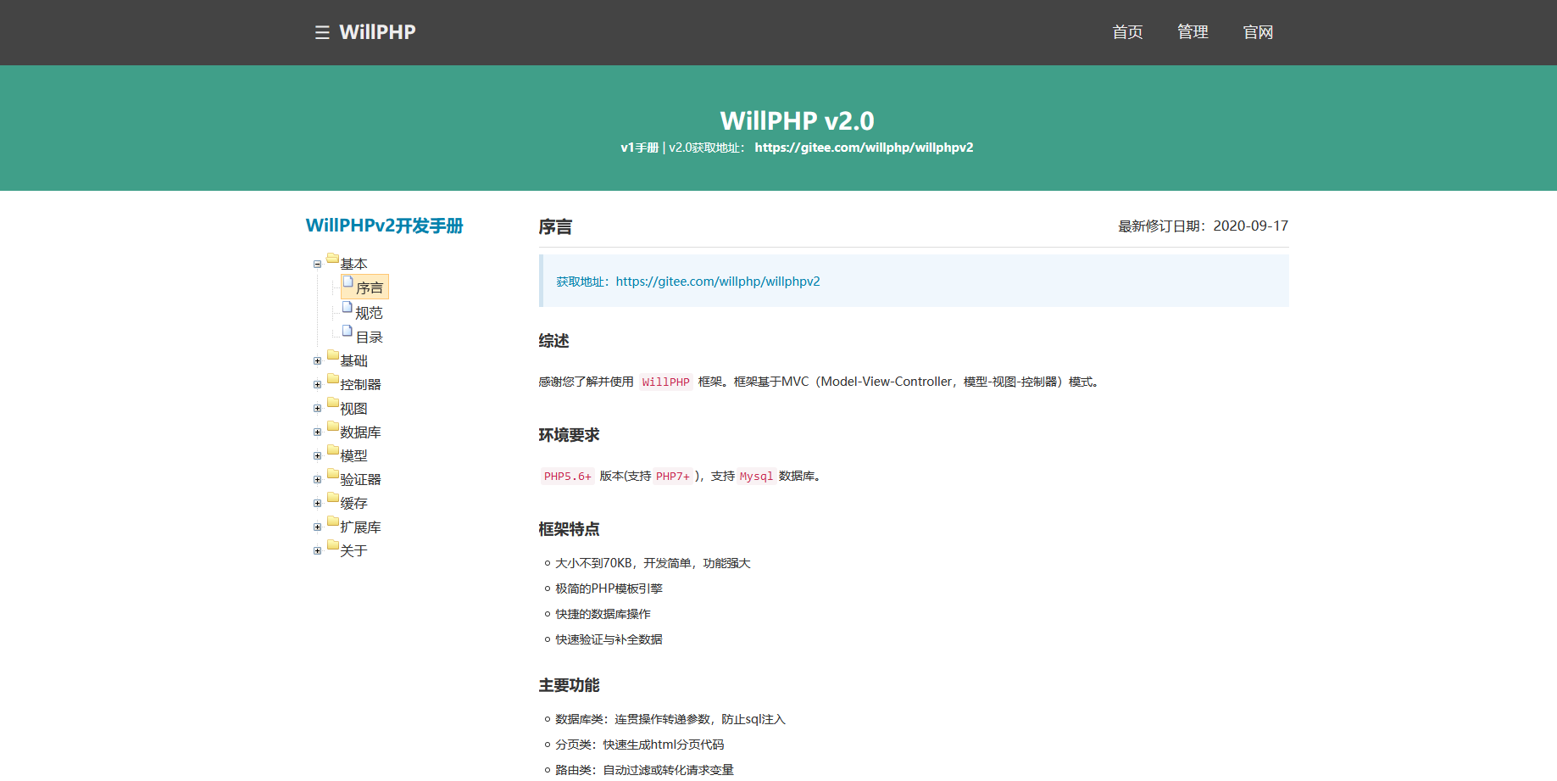Expand the 基础 tree node
The image size is (1557, 781).
click(x=318, y=361)
